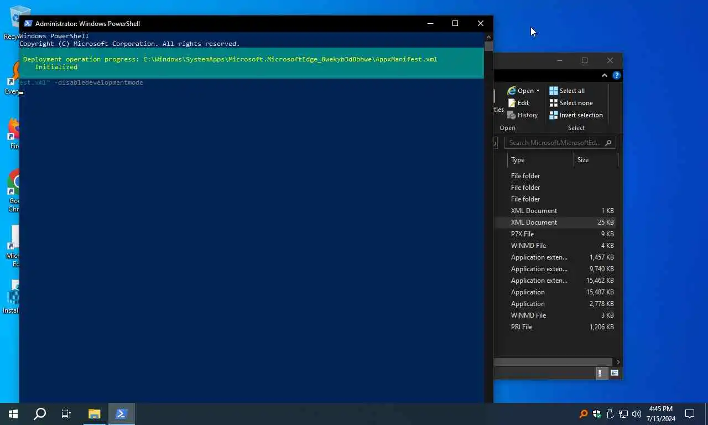Maximize the PowerShell window

(455, 23)
